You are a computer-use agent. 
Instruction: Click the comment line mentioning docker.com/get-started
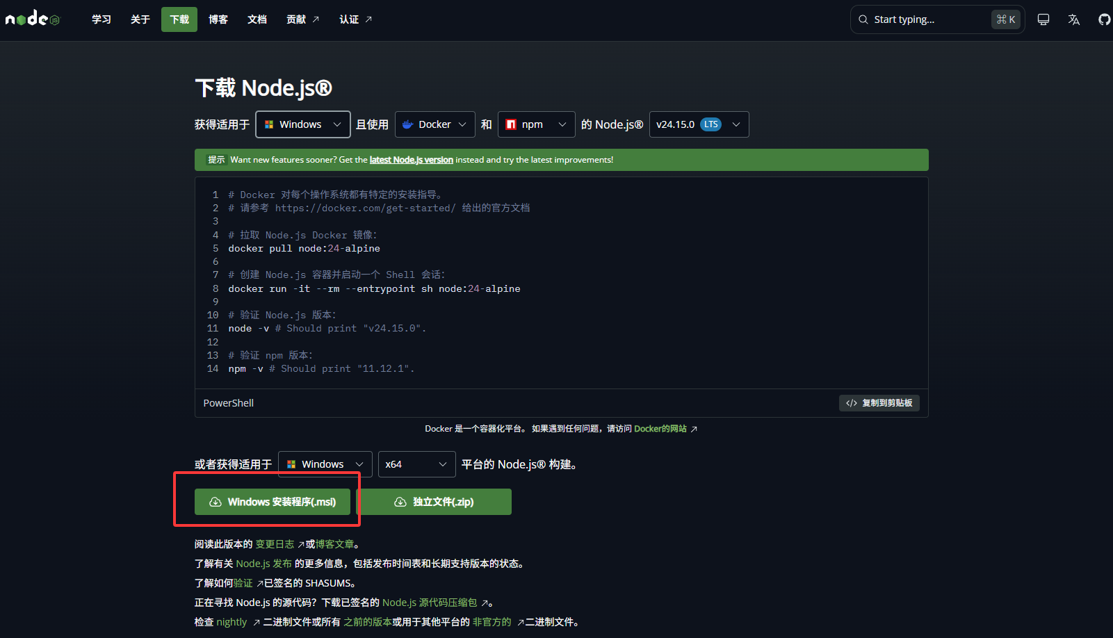coord(380,208)
